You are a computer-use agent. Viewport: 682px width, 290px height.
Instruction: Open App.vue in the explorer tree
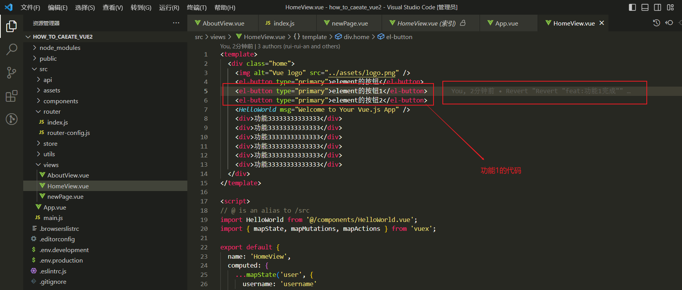coord(105,207)
